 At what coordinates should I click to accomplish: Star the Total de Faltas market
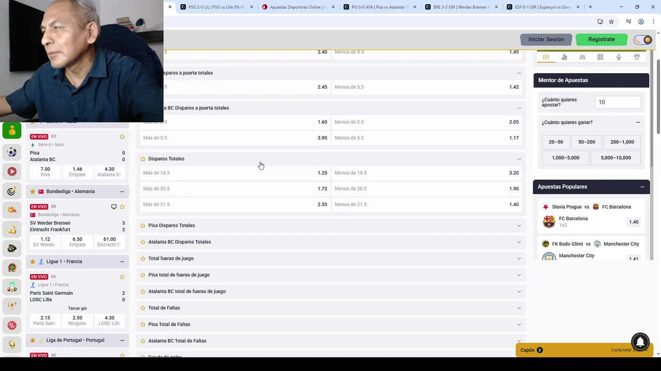[143, 308]
